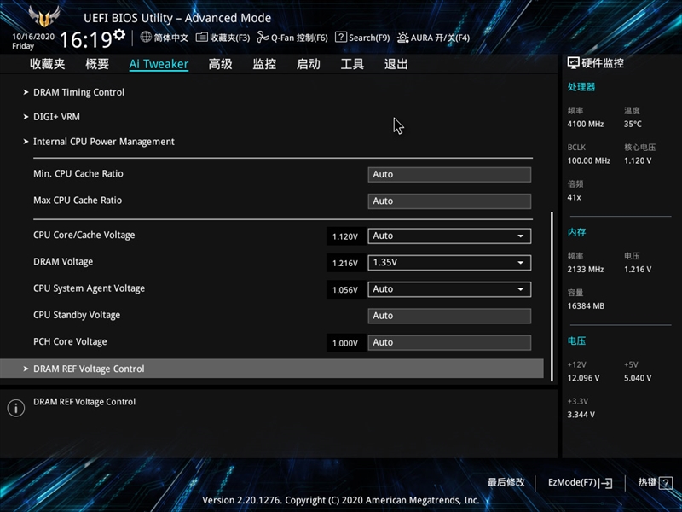Click the 12.096 V reading
This screenshot has width=682, height=512.
click(583, 378)
